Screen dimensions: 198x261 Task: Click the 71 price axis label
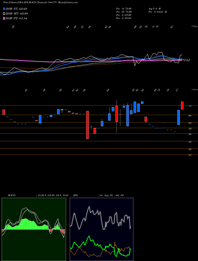coord(190,106)
